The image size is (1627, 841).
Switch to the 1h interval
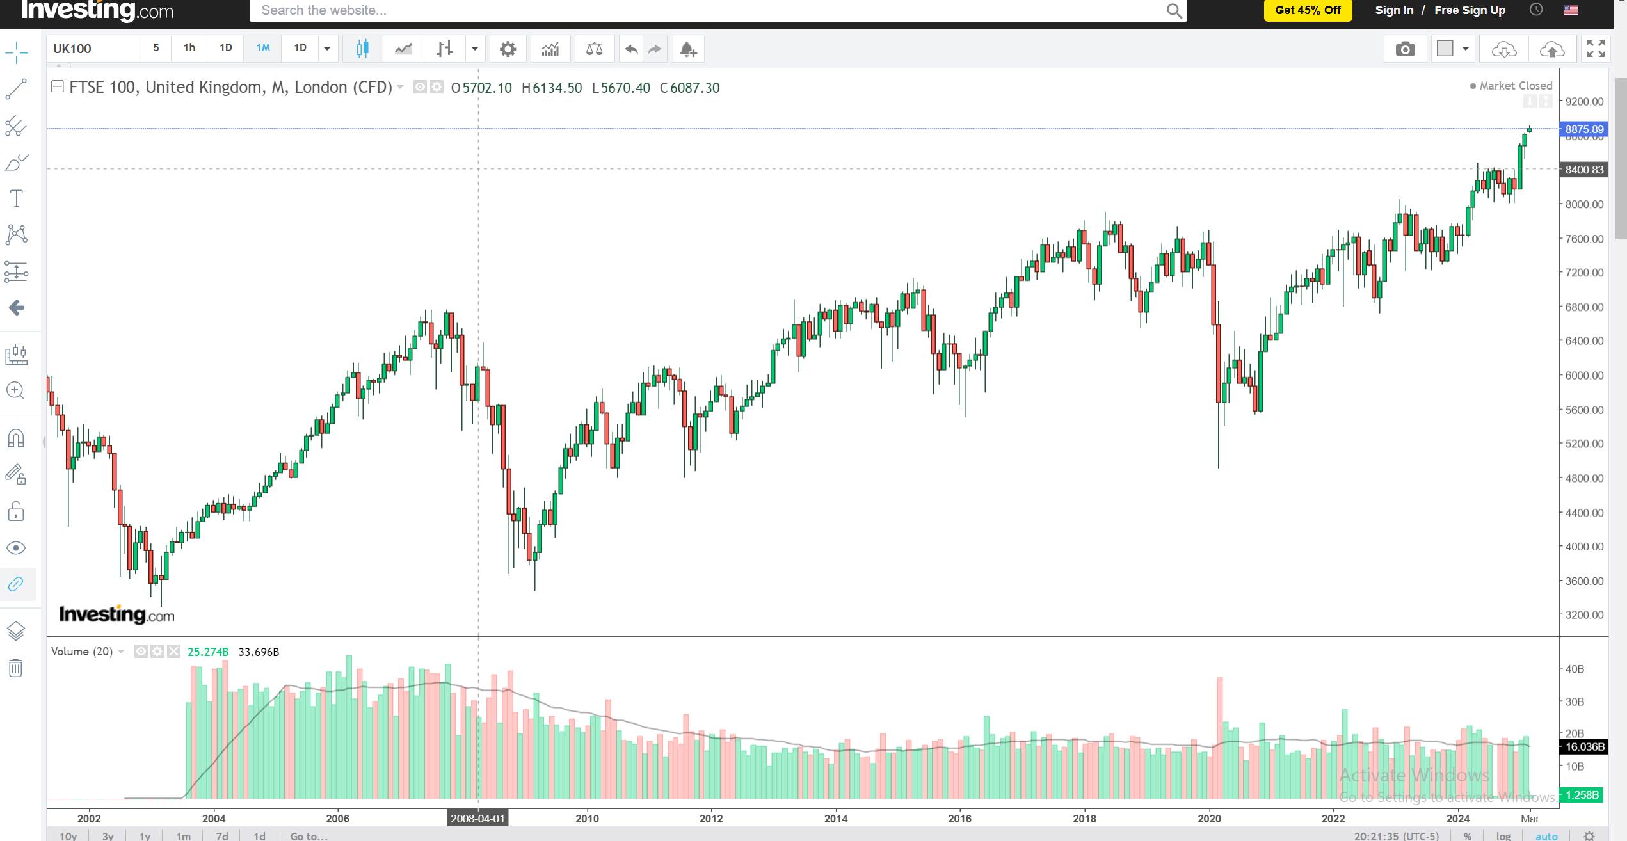(189, 48)
